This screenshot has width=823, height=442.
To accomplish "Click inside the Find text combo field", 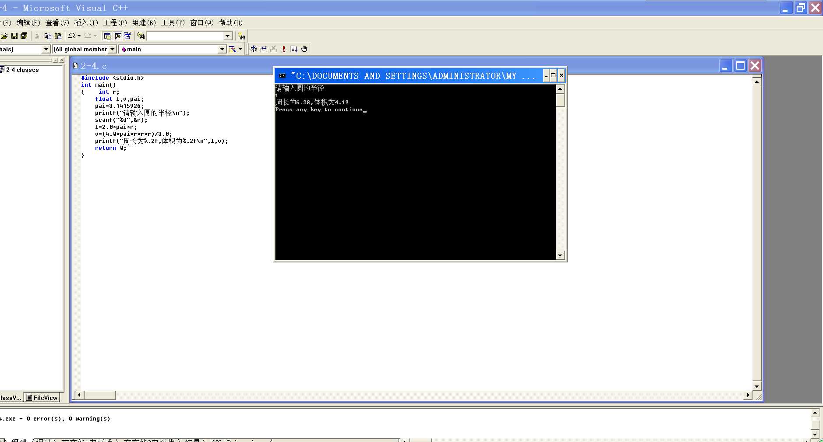I will [x=185, y=36].
